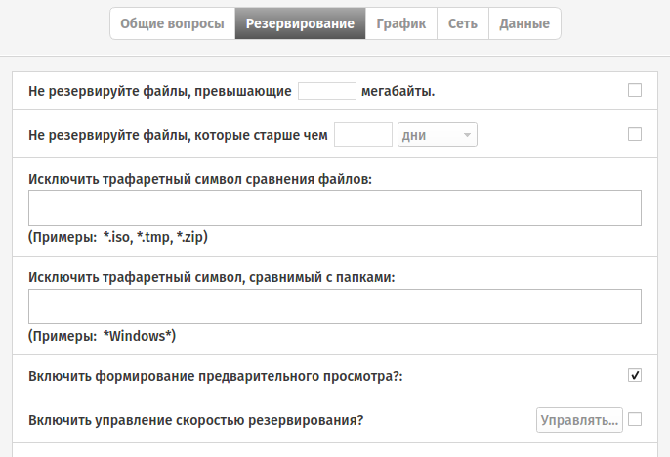Click the '*Windows*' example text
This screenshot has height=457, width=670.
click(x=140, y=336)
